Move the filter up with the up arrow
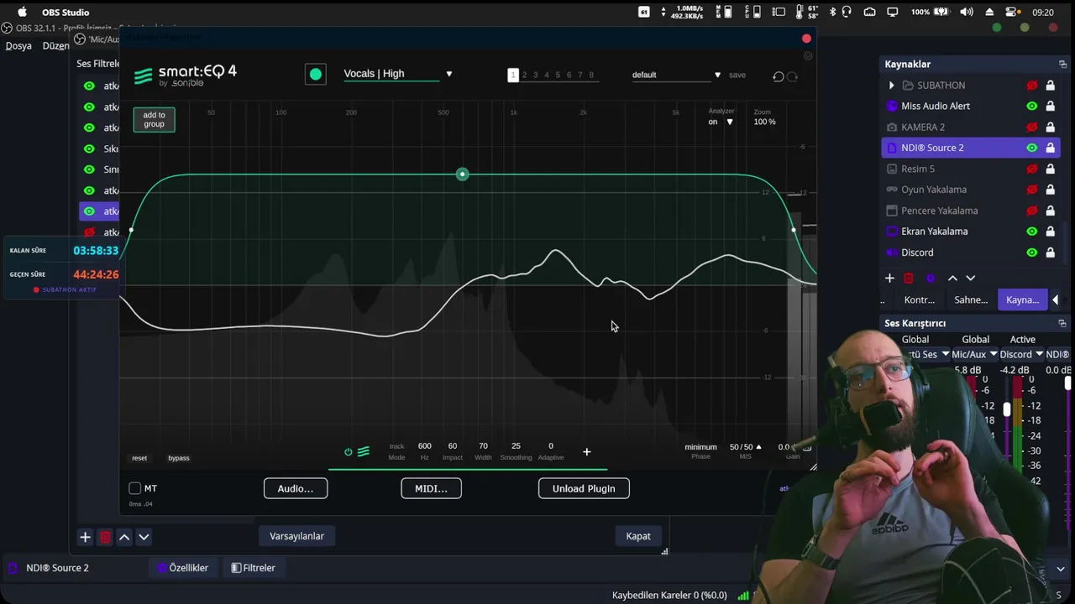Screen dimensions: 1075x604 click(x=124, y=537)
